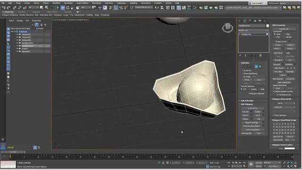302x170 pixels.
Task: Click the timeline frame slider
Action: (13, 152)
